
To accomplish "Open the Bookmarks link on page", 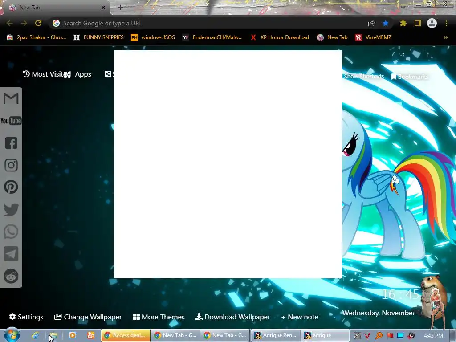I will 410,77.
